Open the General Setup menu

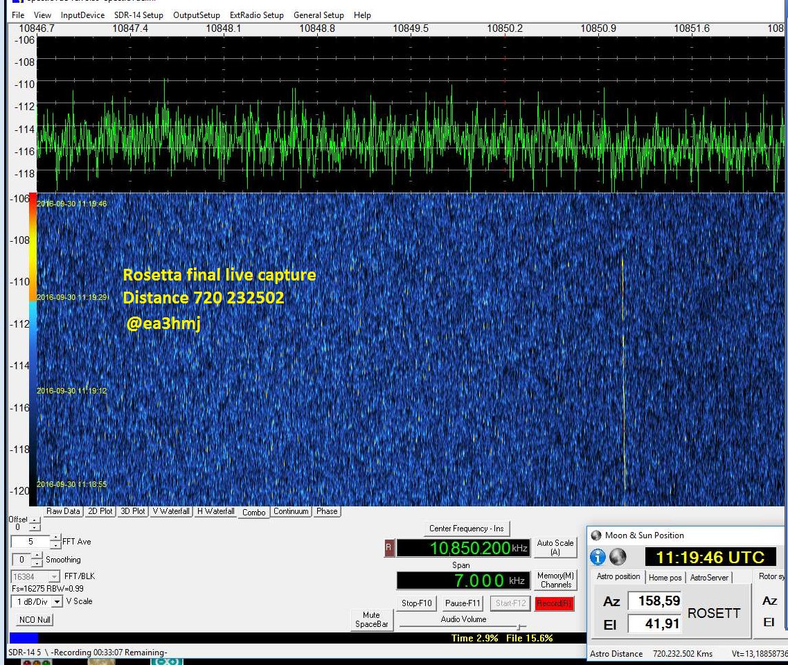click(x=319, y=15)
